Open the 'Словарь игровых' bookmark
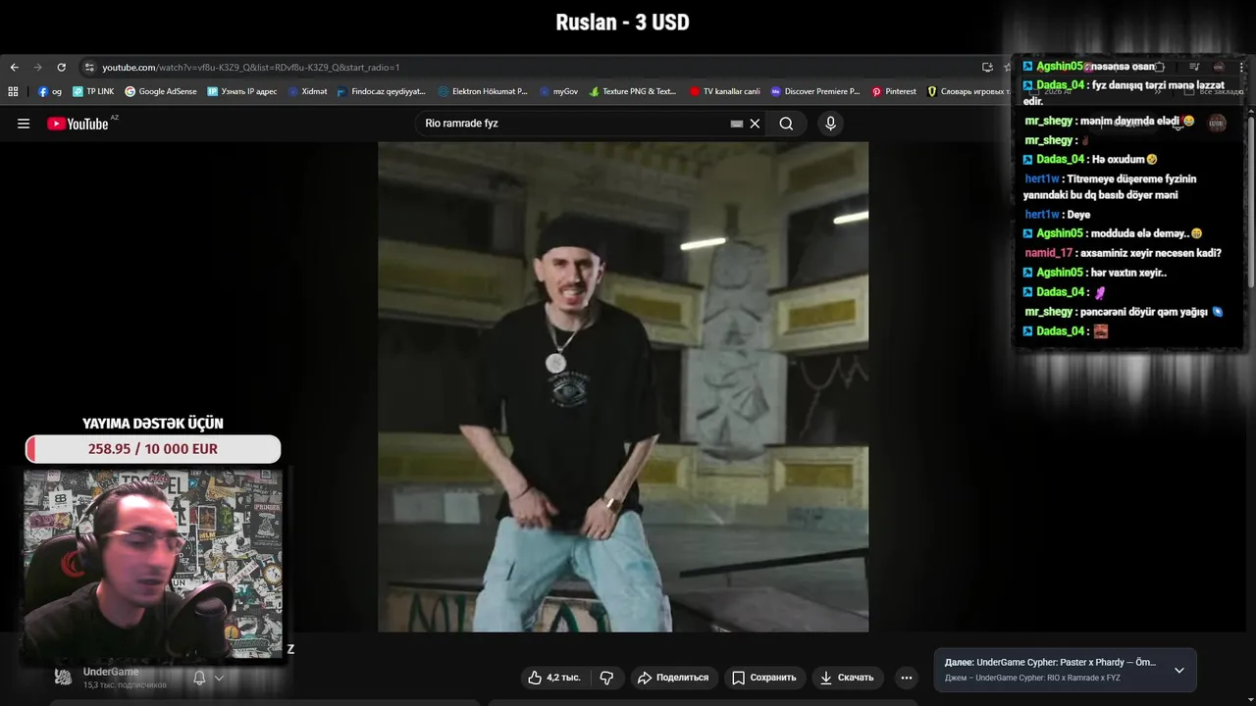The width and height of the screenshot is (1256, 706). [968, 91]
